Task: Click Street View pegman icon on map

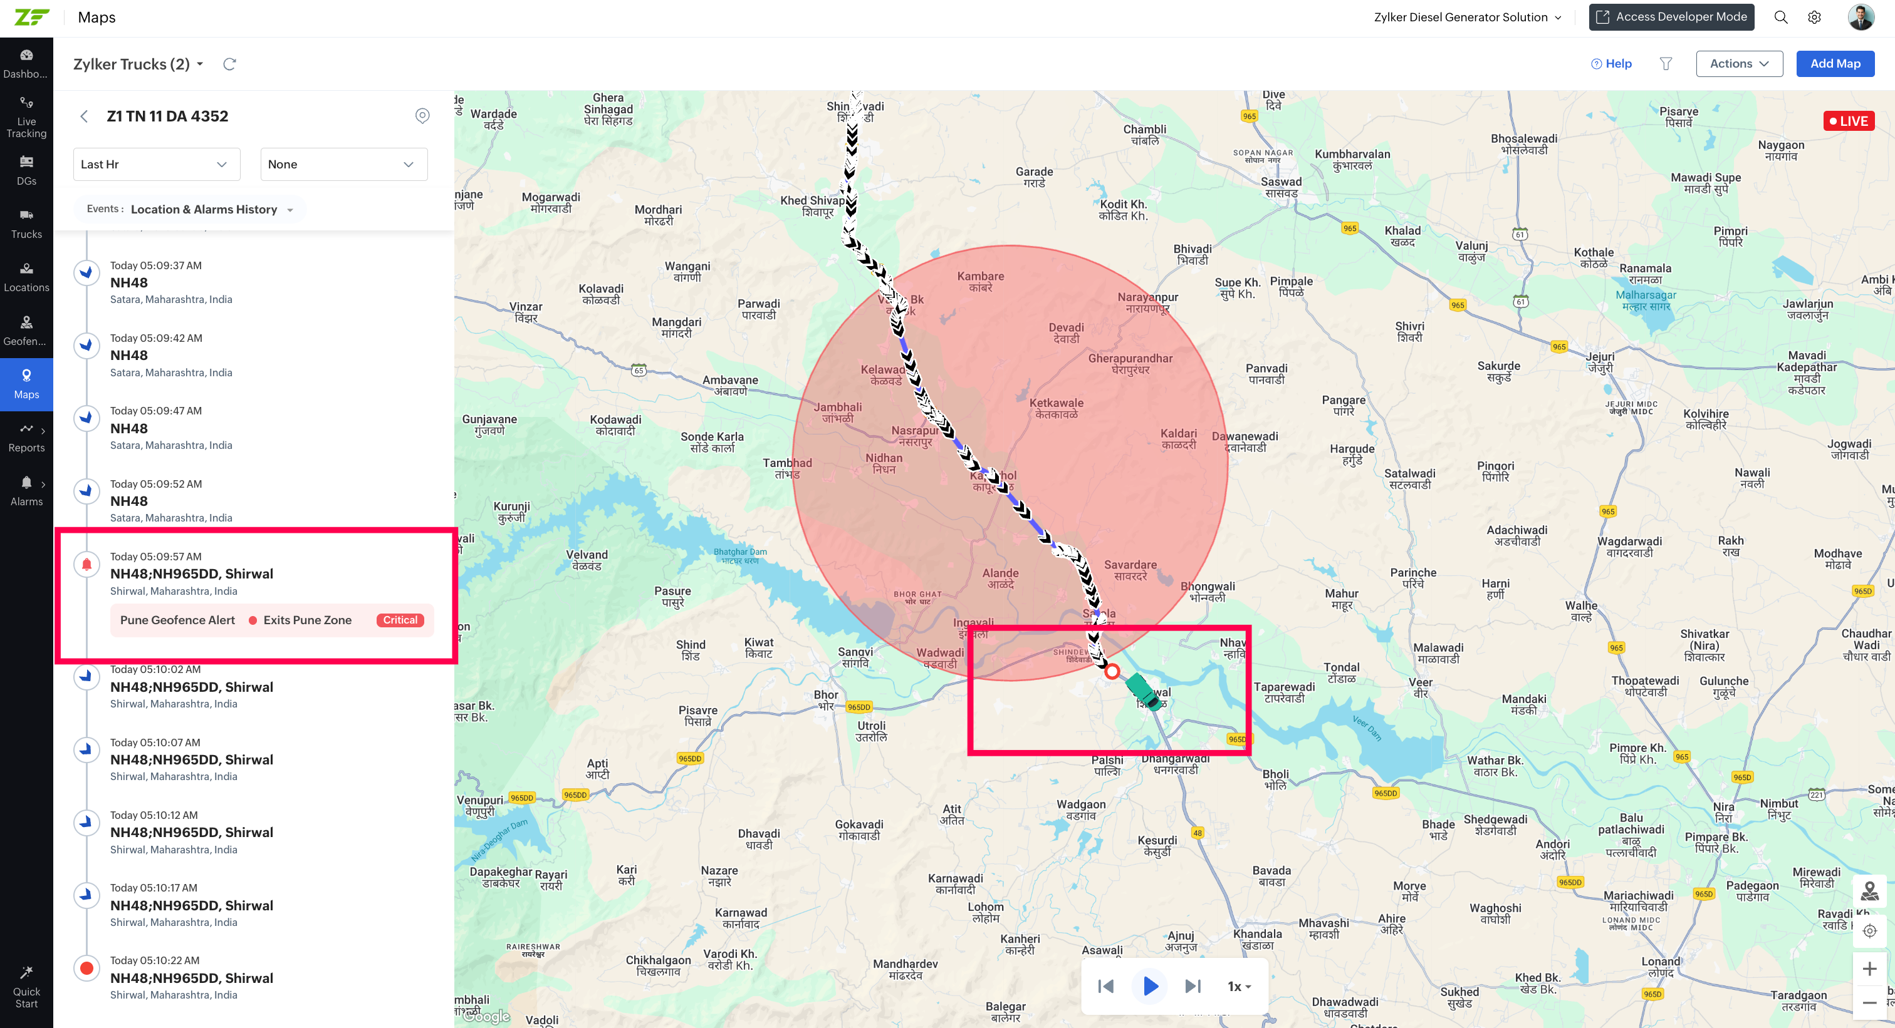Action: click(1869, 892)
